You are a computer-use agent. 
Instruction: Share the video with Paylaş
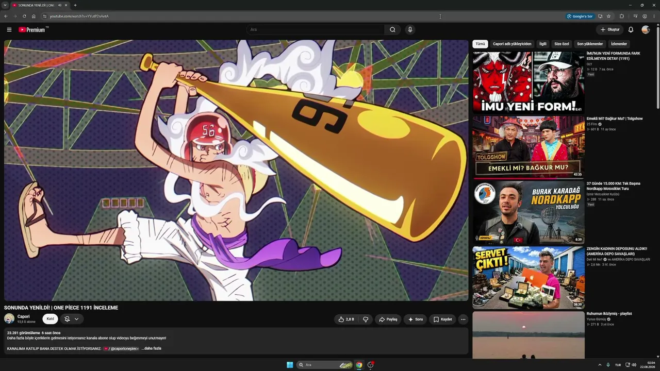[388, 319]
